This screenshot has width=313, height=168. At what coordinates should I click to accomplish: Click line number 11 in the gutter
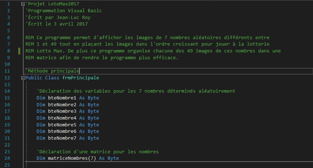(7, 71)
